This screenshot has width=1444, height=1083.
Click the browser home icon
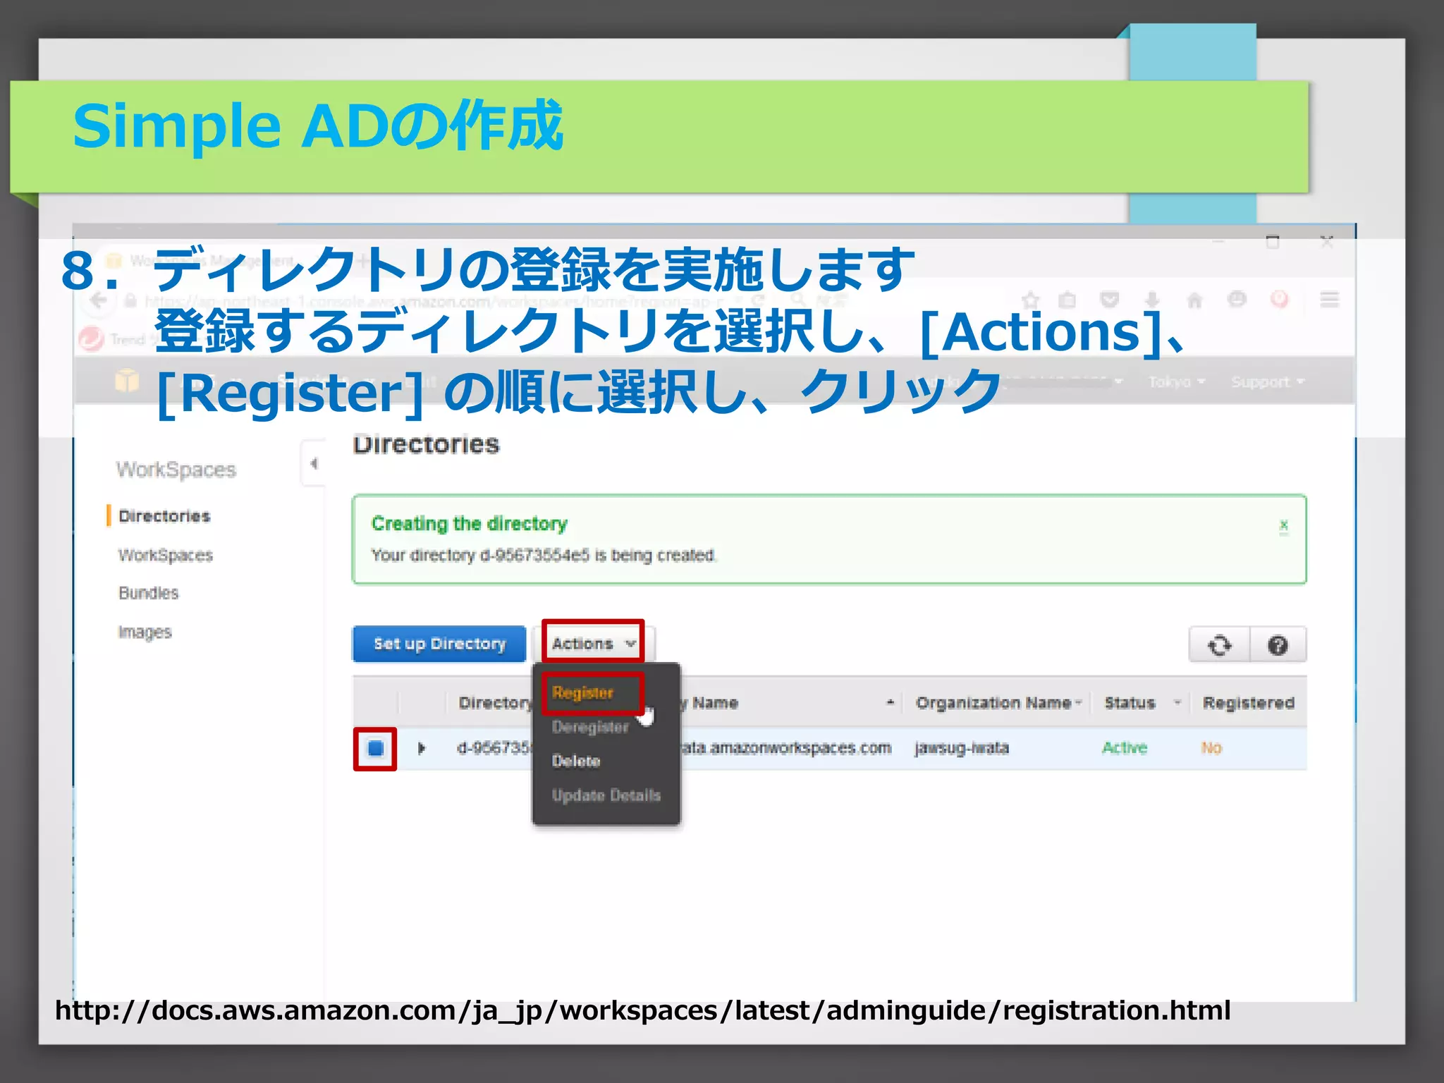pyautogui.click(x=1194, y=300)
